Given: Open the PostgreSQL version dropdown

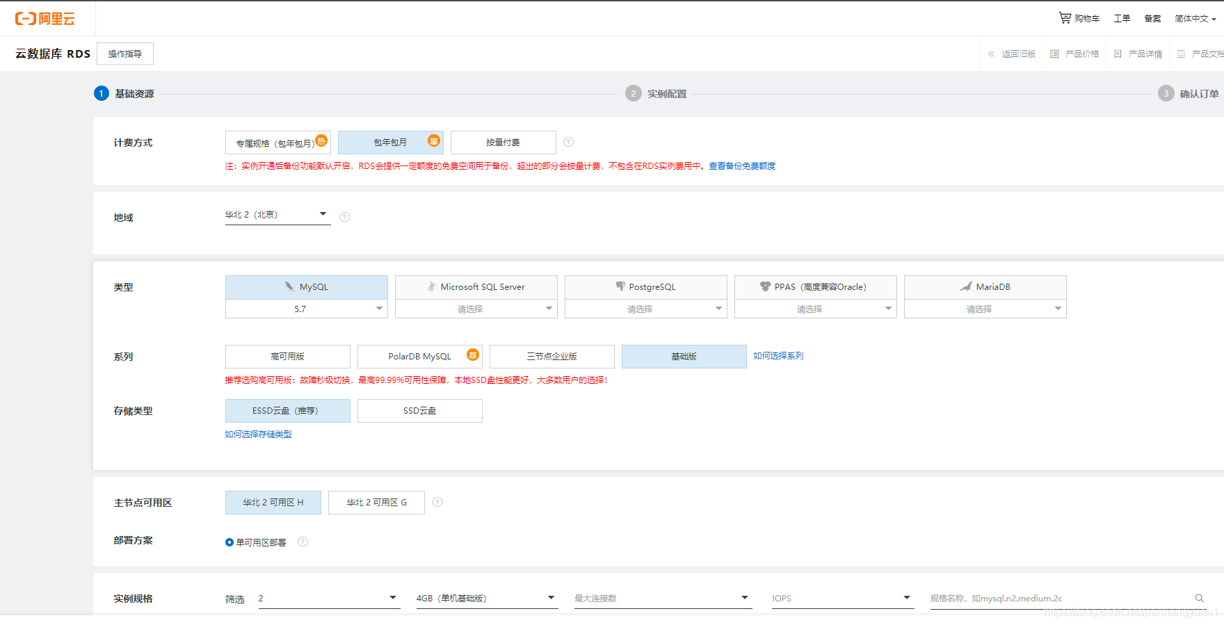Looking at the screenshot, I should [x=646, y=309].
